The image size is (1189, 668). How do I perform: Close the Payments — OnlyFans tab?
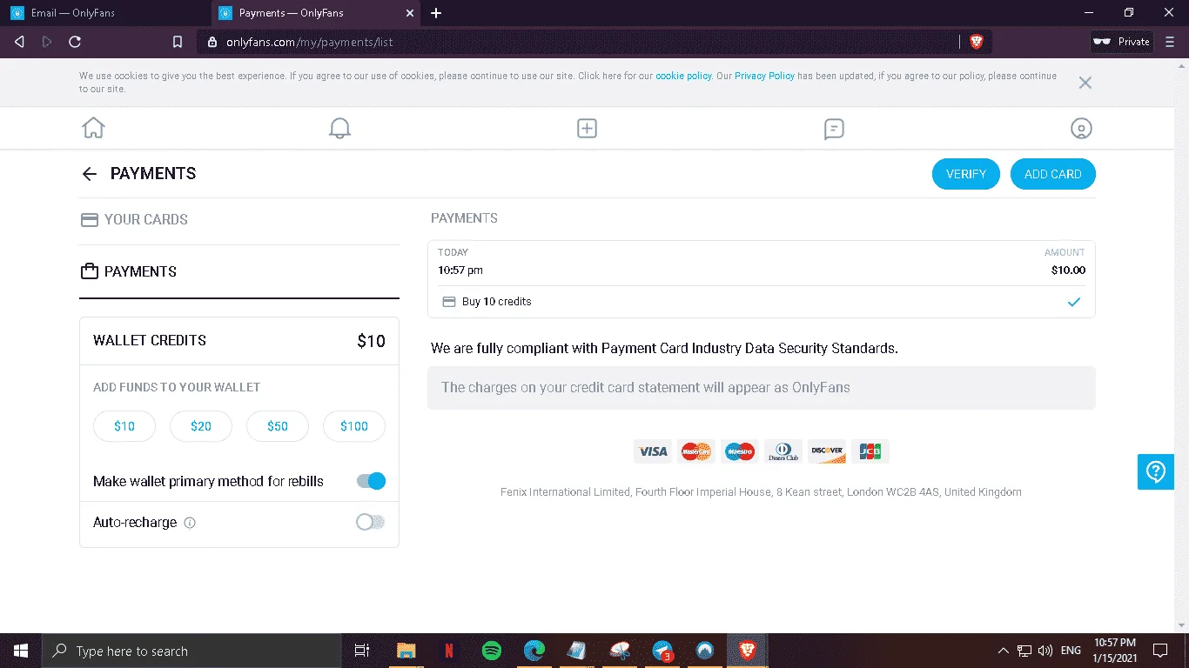click(x=409, y=13)
